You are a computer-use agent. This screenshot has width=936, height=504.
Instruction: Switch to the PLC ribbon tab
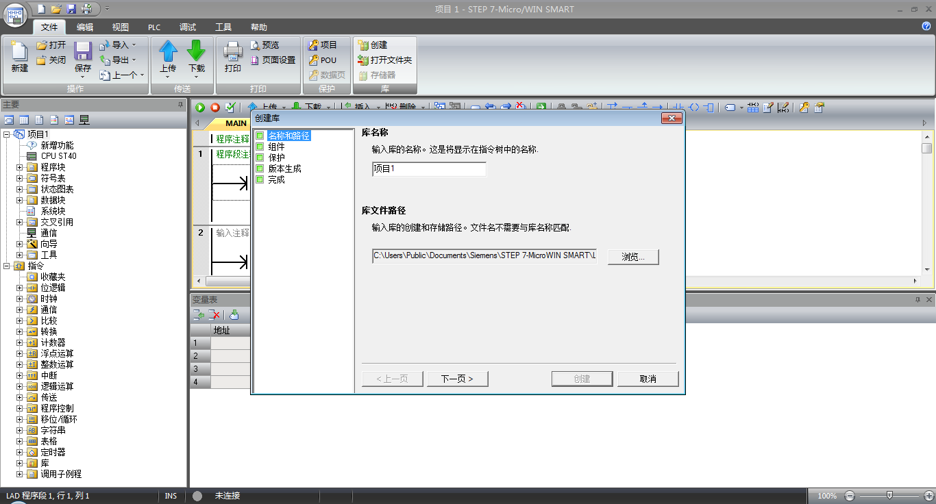[154, 27]
